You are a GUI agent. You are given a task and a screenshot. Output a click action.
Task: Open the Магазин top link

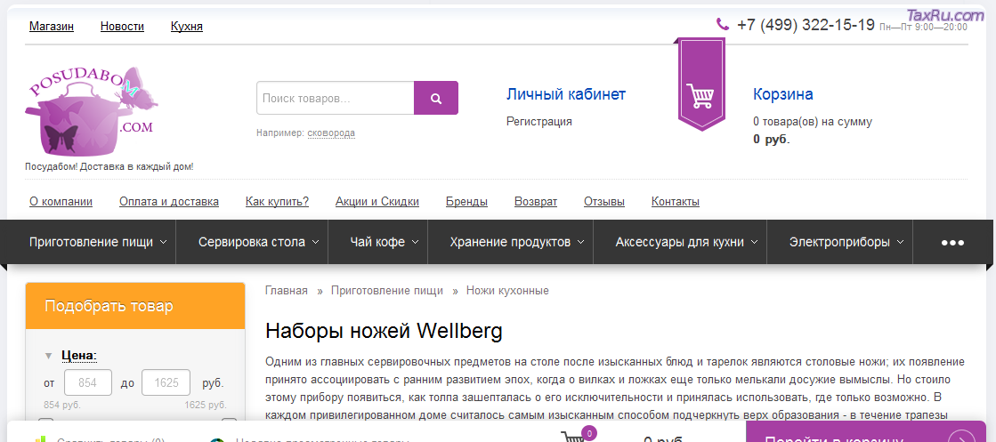tap(52, 26)
